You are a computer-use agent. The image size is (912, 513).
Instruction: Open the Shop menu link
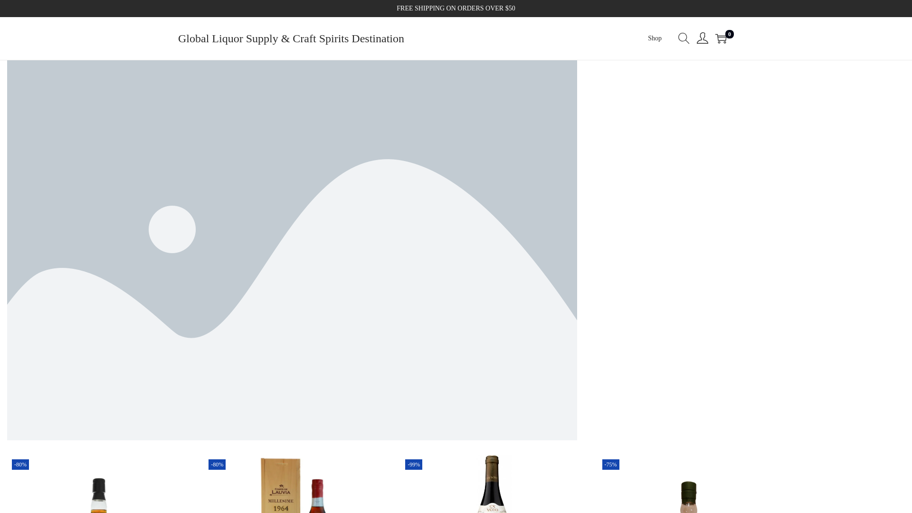(x=655, y=38)
